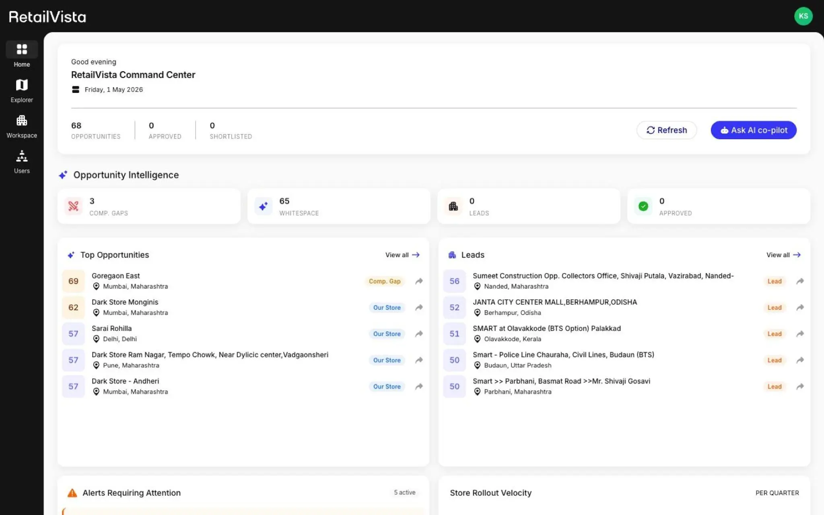Screen dimensions: 824x515
Task: Click the Top Opportunities sparkle icon
Action: coord(71,255)
